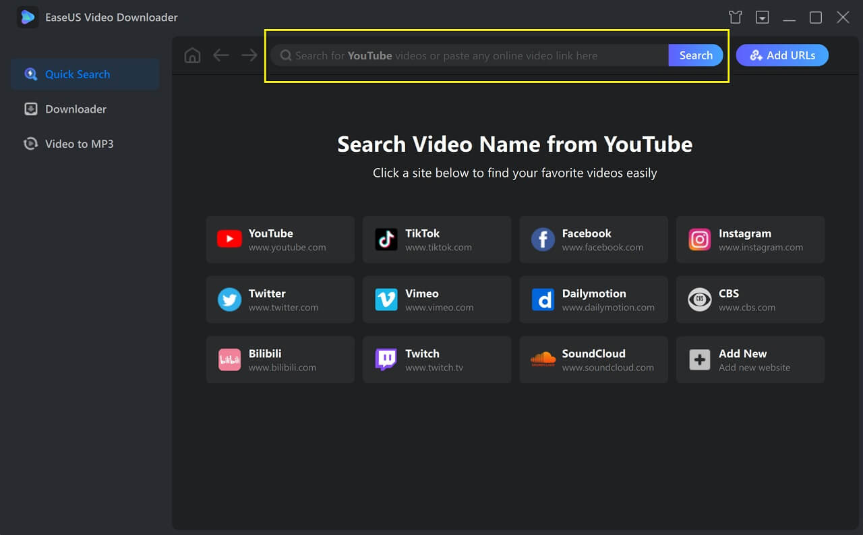Click the Downloader sidebar icon
Screen dimensions: 863x535
(x=30, y=109)
